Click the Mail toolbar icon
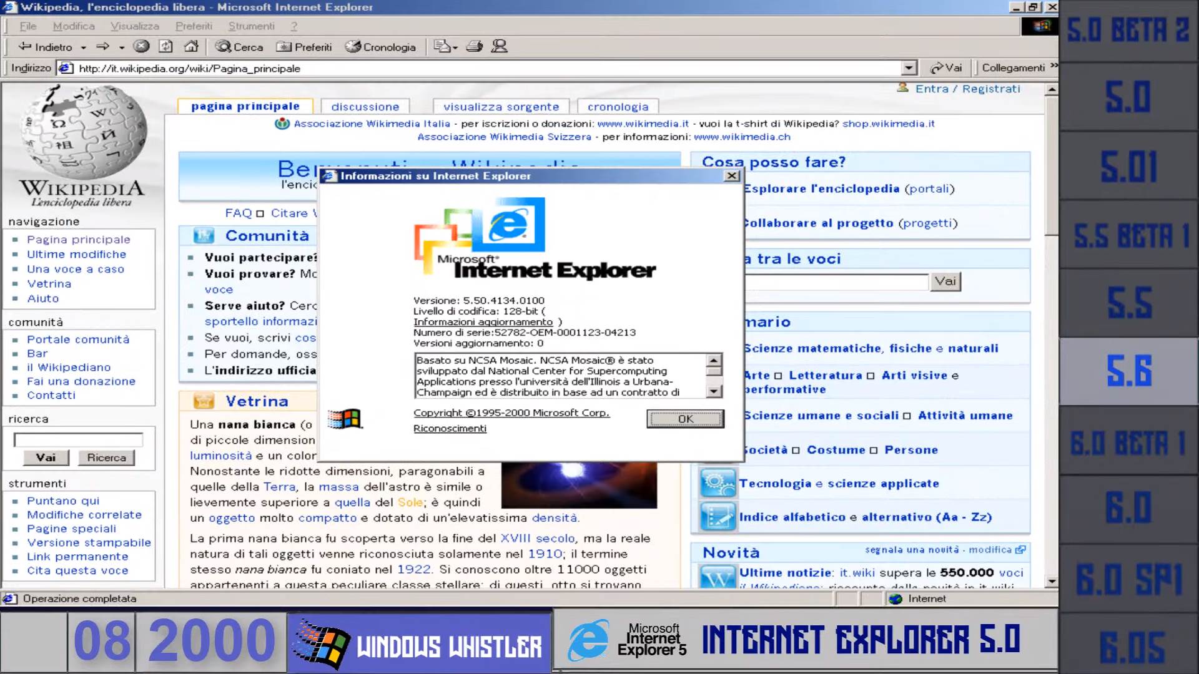This screenshot has width=1199, height=674. pos(443,47)
